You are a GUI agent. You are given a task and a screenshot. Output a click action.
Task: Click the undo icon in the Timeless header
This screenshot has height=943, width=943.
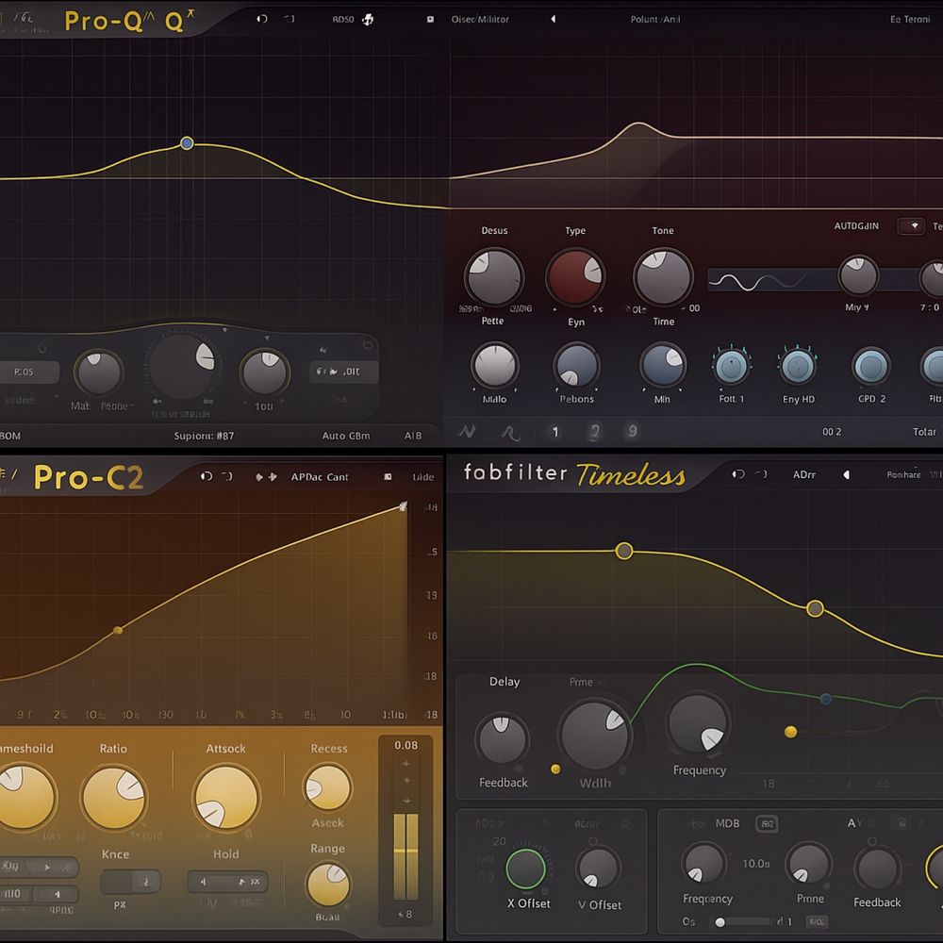coord(738,474)
